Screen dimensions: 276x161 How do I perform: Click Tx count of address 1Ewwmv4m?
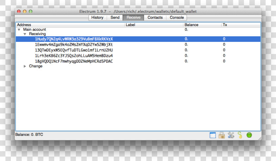tap(224, 45)
